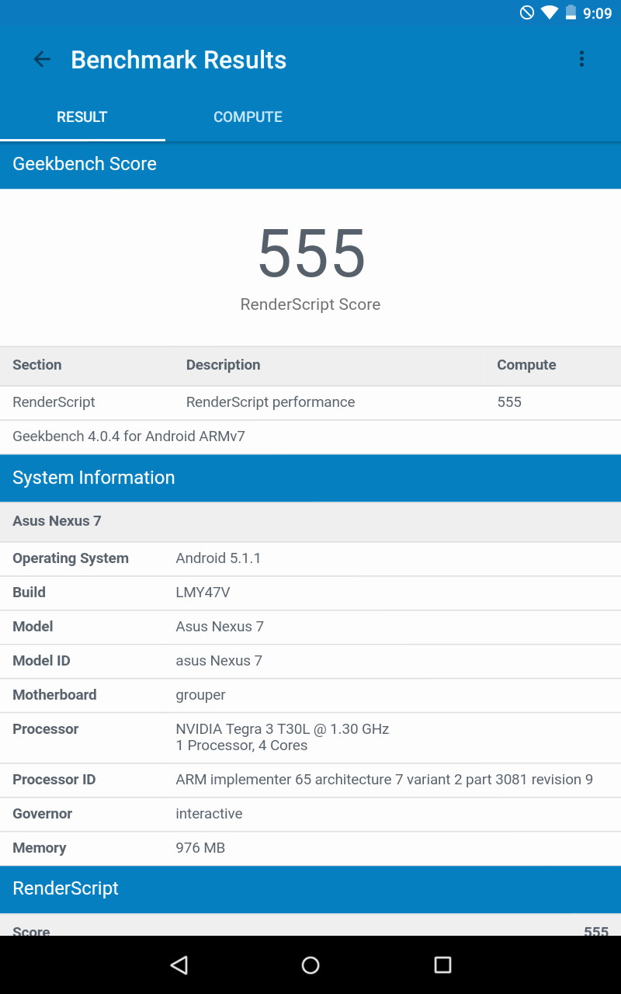Image resolution: width=621 pixels, height=994 pixels.
Task: Tap the battery status icon
Action: [x=571, y=12]
